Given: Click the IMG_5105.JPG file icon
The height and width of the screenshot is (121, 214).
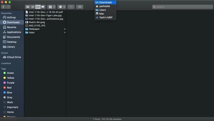Looking at the screenshot, I should point(27,26).
